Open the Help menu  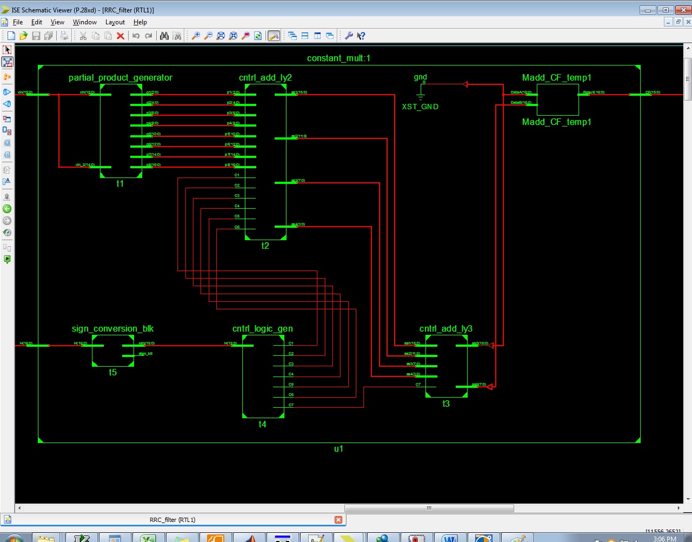[140, 22]
